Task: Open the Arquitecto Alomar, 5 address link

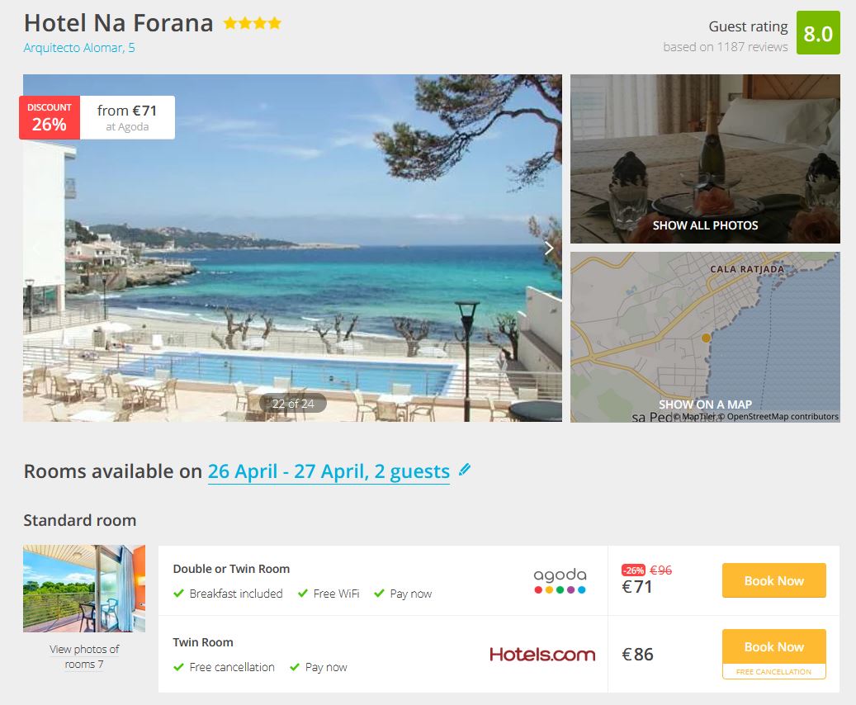Action: click(x=79, y=48)
